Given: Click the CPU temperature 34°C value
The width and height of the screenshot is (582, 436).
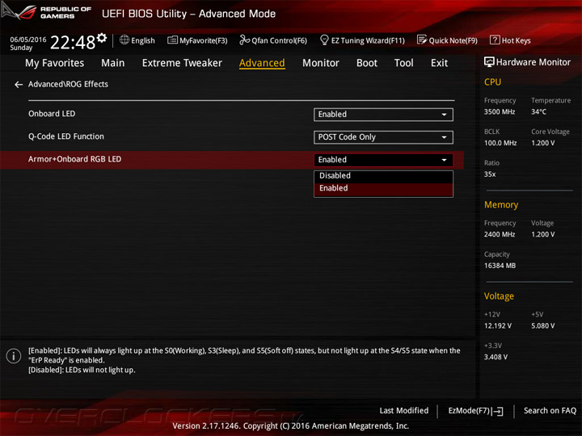Looking at the screenshot, I should pos(538,111).
